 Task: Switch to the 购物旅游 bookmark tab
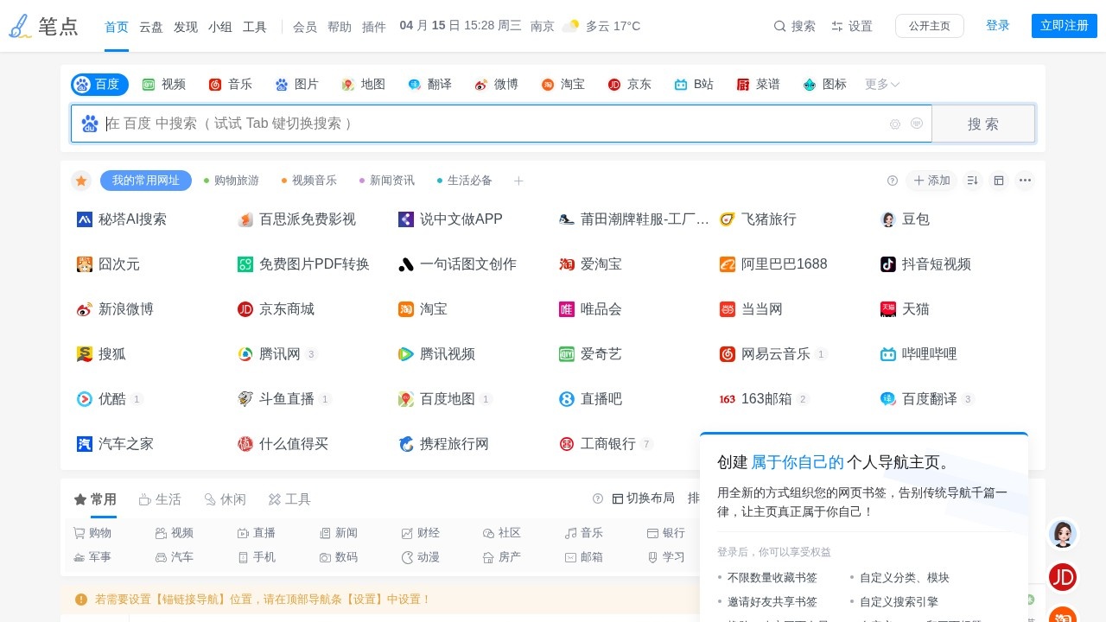[x=232, y=181]
